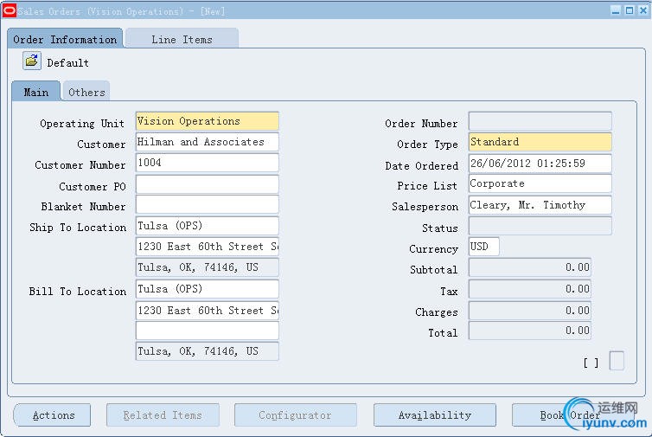Open the Others sub-tab

pos(86,92)
